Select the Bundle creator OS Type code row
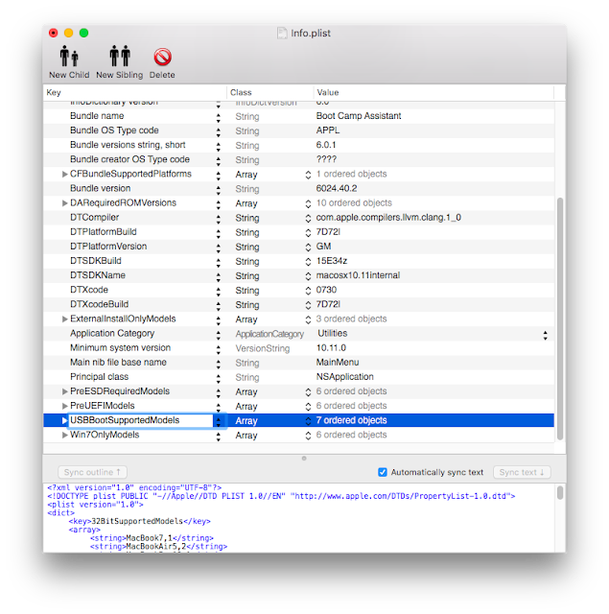 tap(298, 159)
